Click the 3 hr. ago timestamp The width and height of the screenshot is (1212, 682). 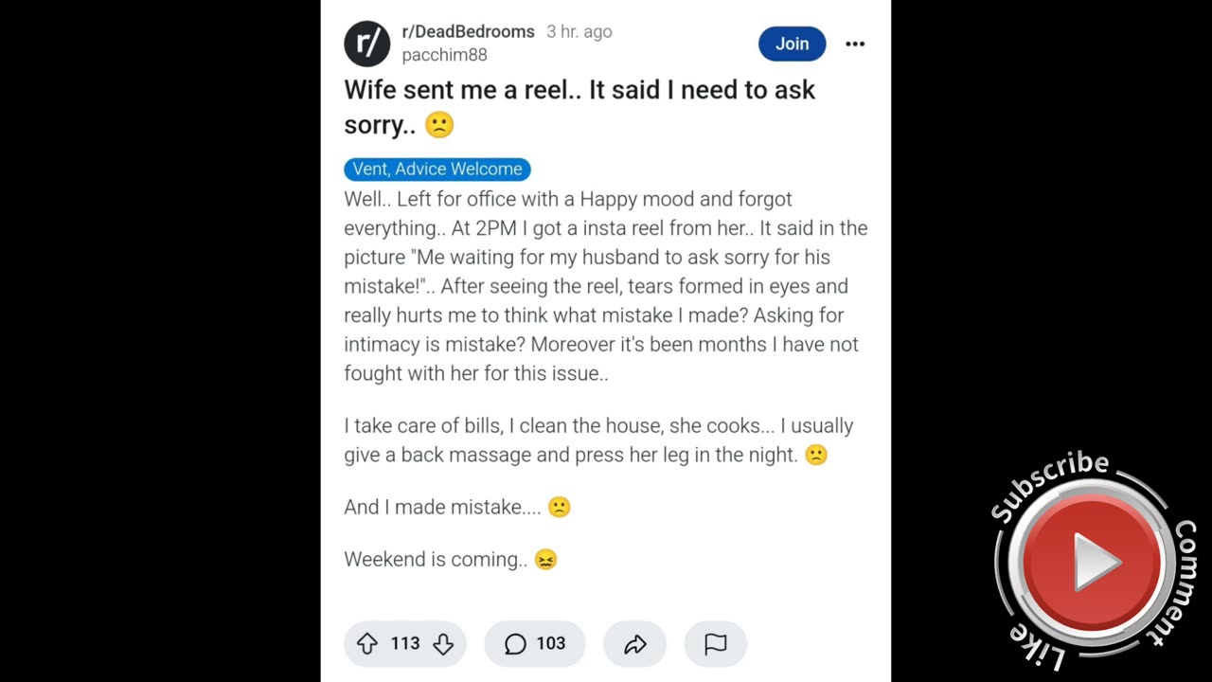579,31
